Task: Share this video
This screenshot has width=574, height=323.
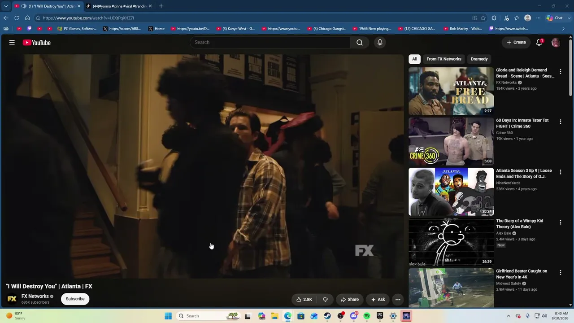Action: pyautogui.click(x=350, y=299)
